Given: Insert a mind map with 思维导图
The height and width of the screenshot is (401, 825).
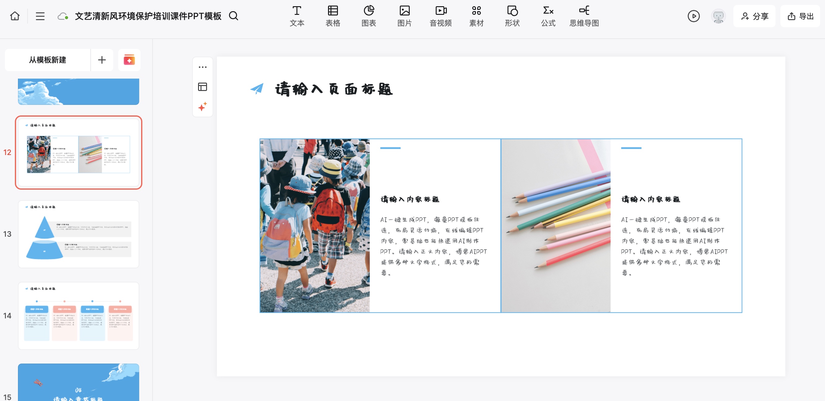Looking at the screenshot, I should point(584,16).
